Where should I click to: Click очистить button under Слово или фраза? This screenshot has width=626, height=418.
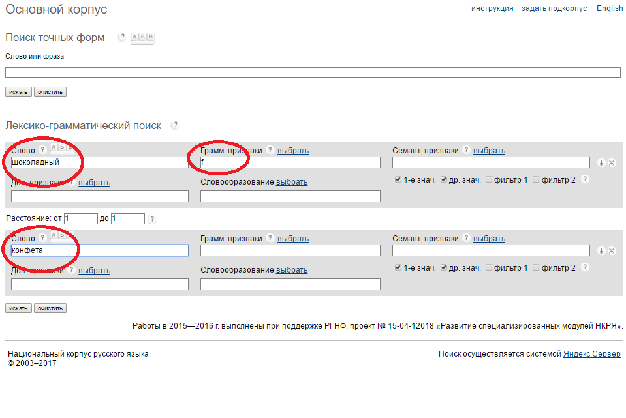click(x=50, y=92)
